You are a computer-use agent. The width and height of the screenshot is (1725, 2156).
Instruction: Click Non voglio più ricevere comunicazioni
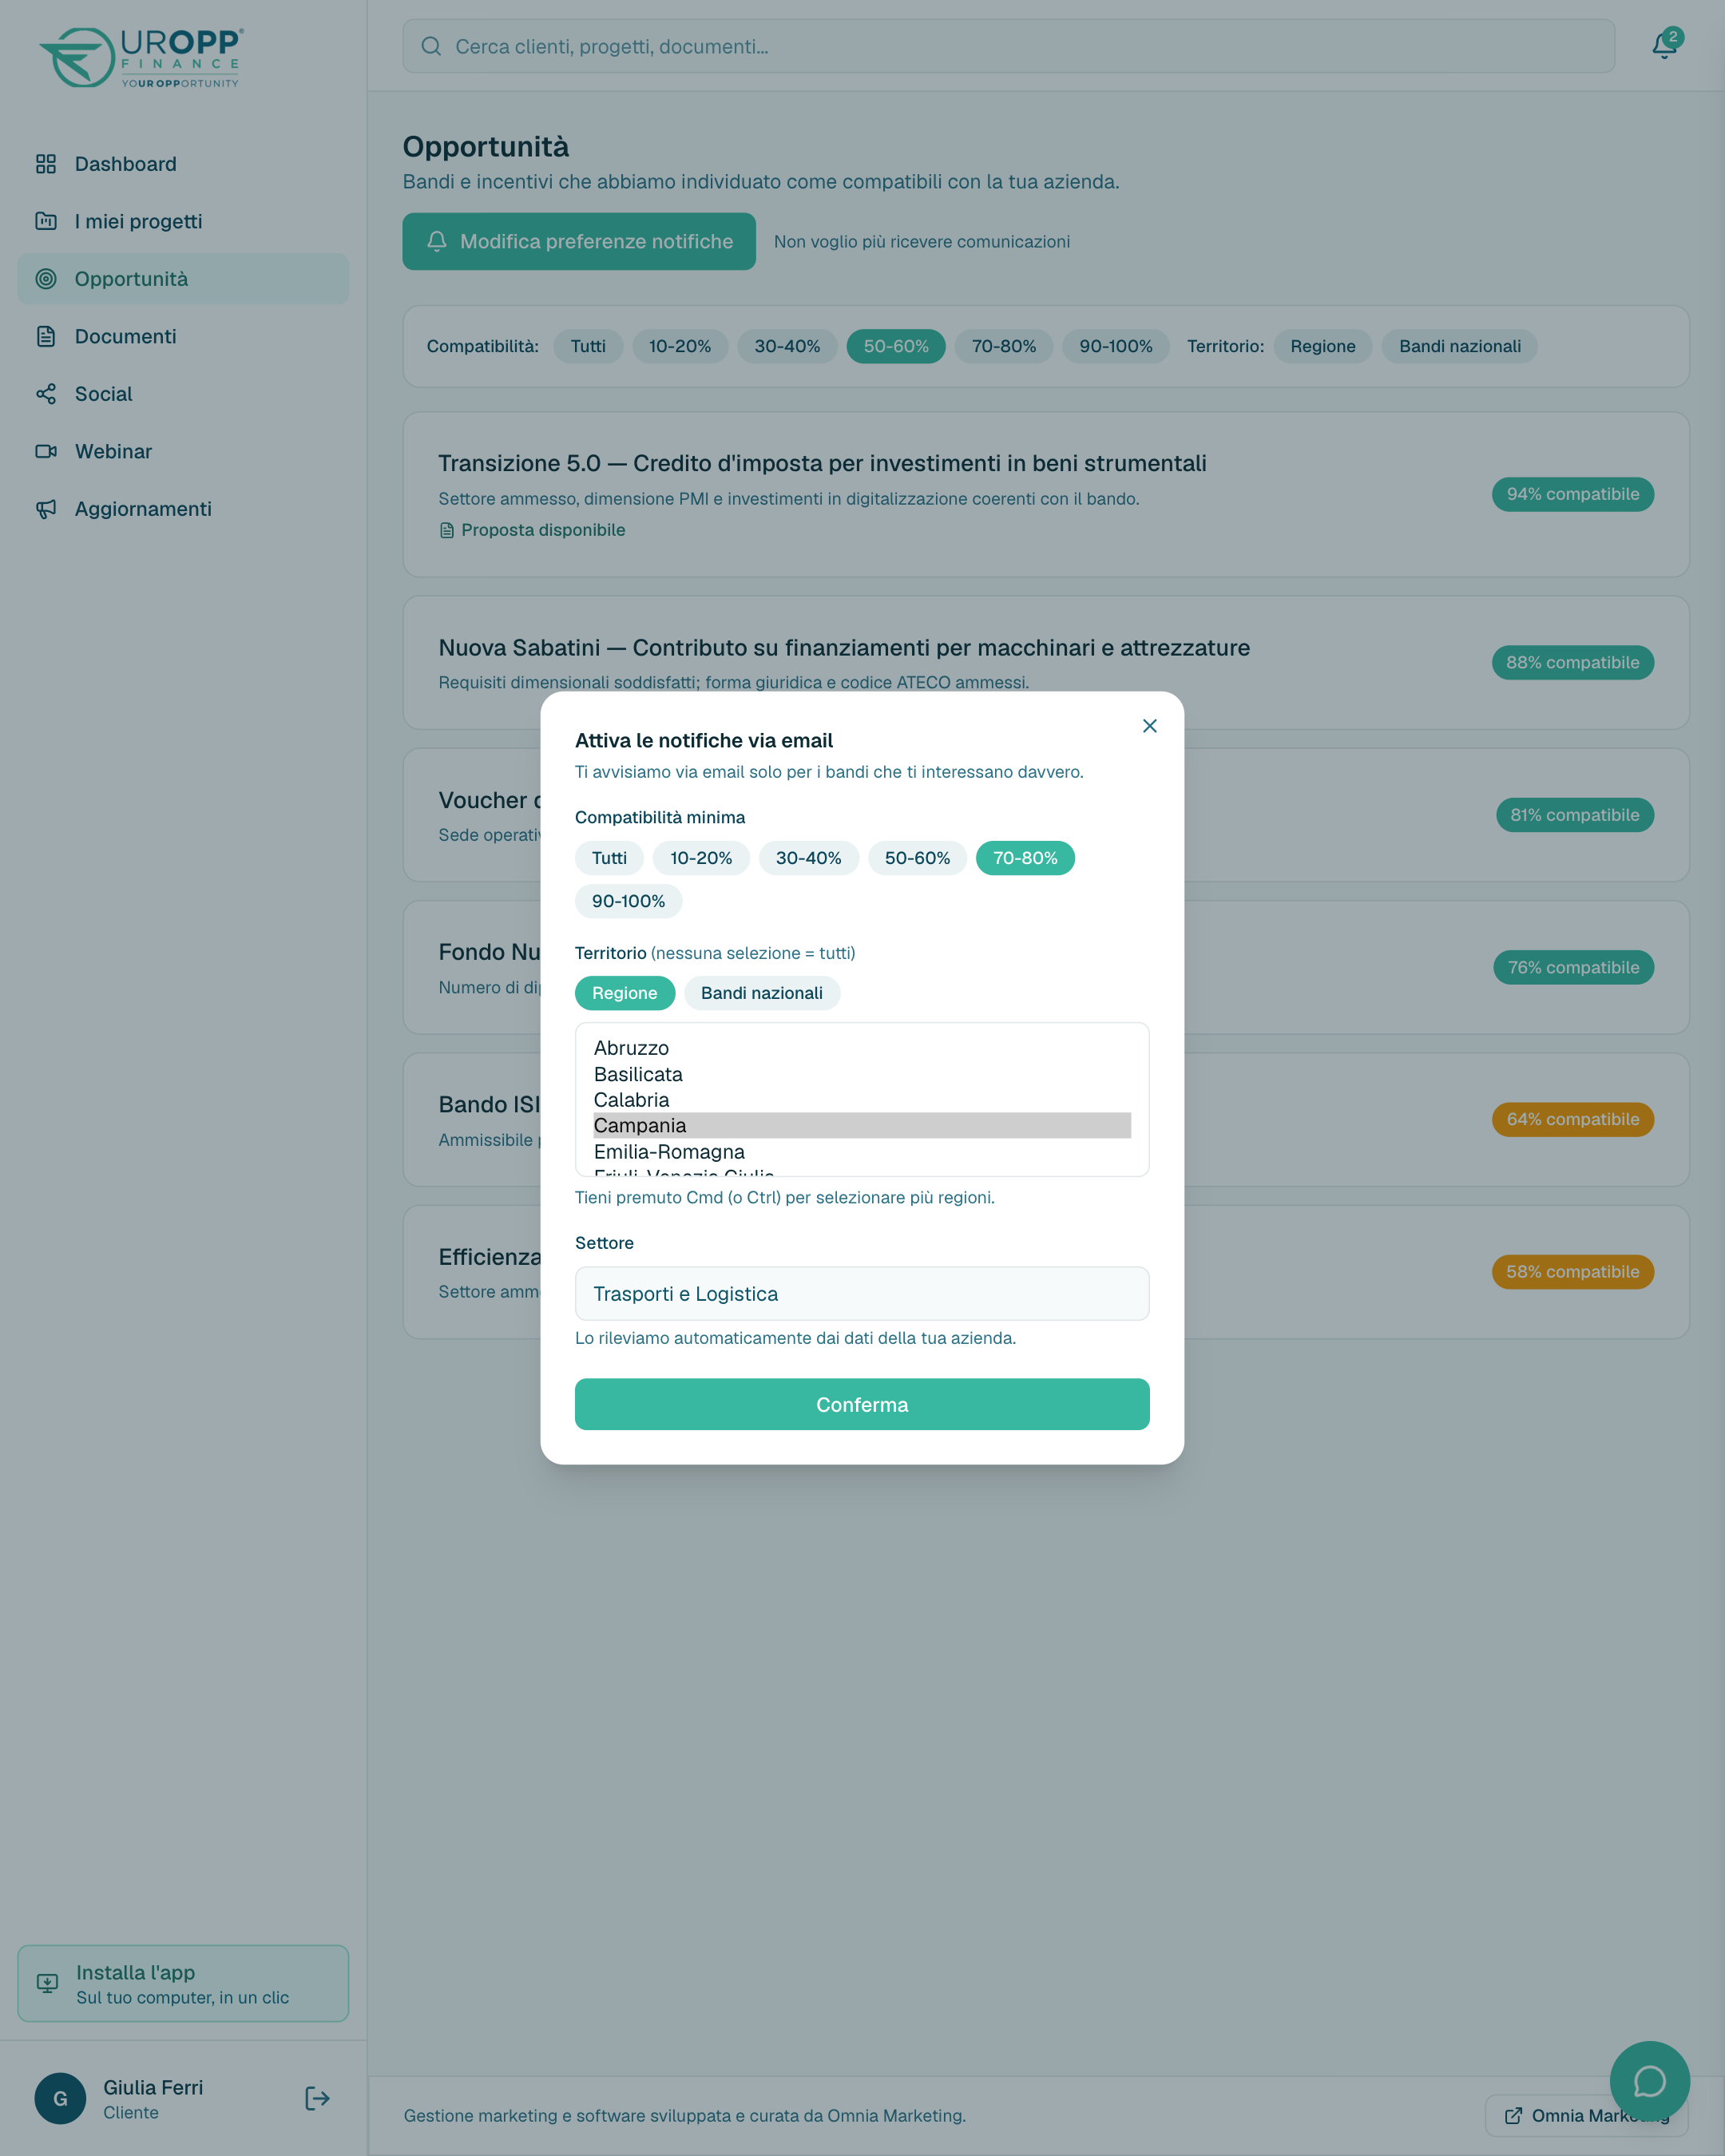click(921, 242)
